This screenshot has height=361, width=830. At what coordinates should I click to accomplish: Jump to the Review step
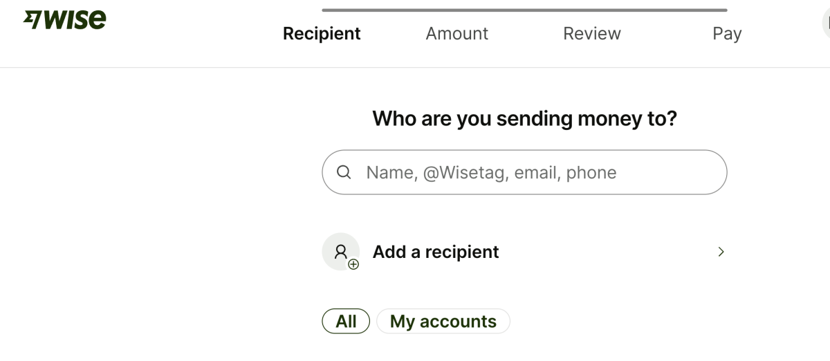tap(592, 33)
